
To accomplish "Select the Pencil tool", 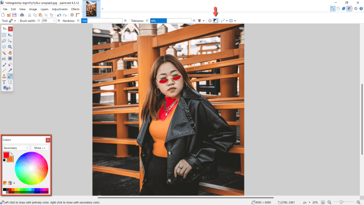I will (x=4, y=71).
